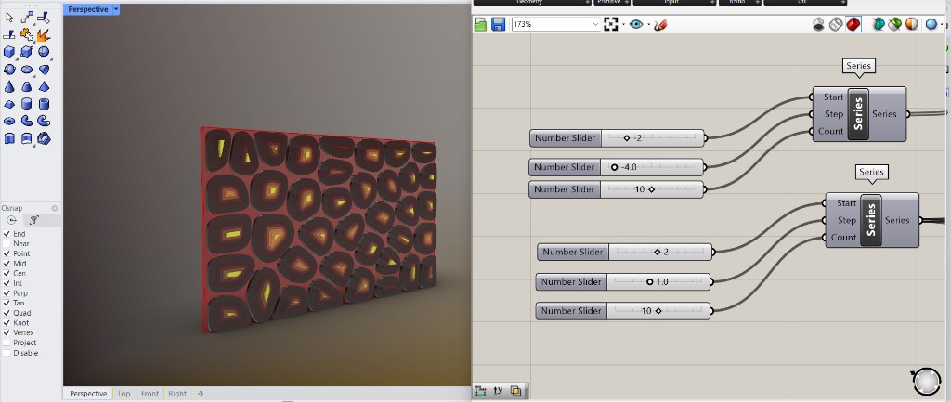Activate the red Sketch pen icon

click(x=660, y=24)
